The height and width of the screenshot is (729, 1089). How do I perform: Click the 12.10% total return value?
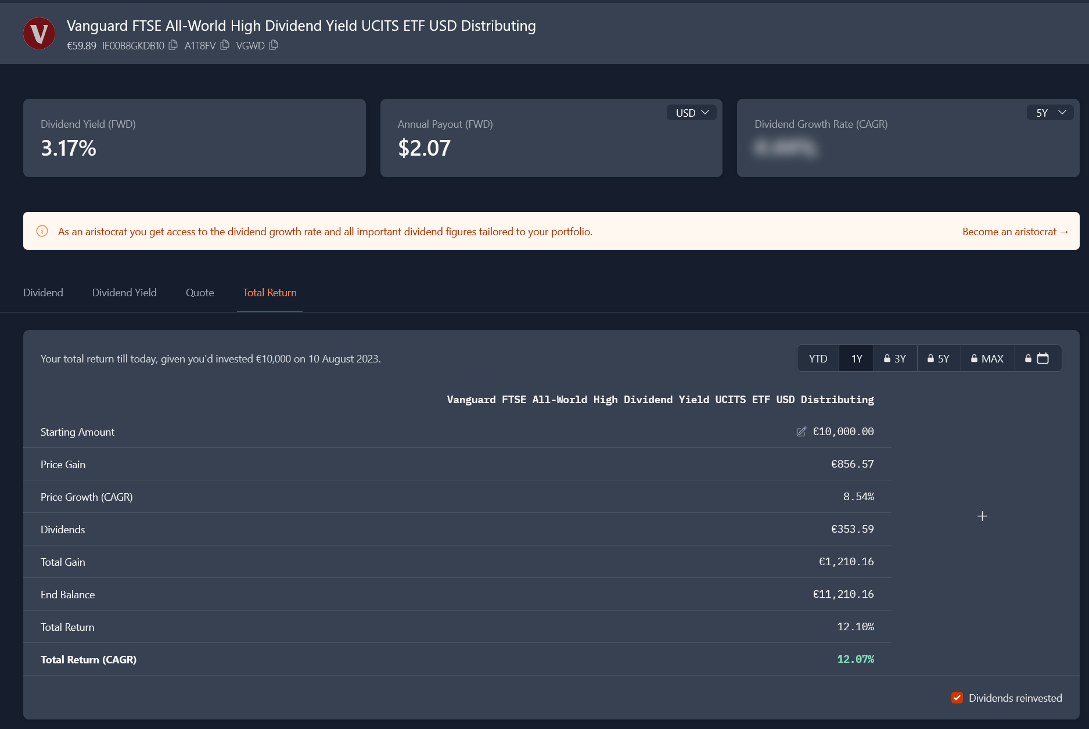coord(856,627)
